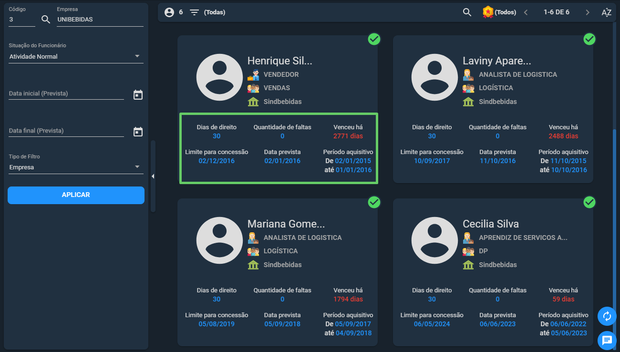Click the Sindbebidas union icon on Mariana's card

(x=253, y=265)
